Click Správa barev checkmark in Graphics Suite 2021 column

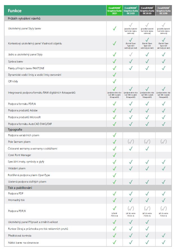click(x=114, y=61)
